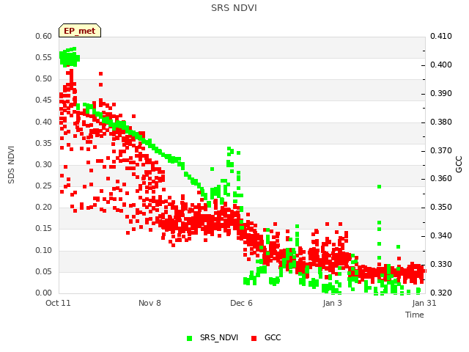469x352 pixels.
Task: Click the EP_met annotation label
Action: (80, 31)
